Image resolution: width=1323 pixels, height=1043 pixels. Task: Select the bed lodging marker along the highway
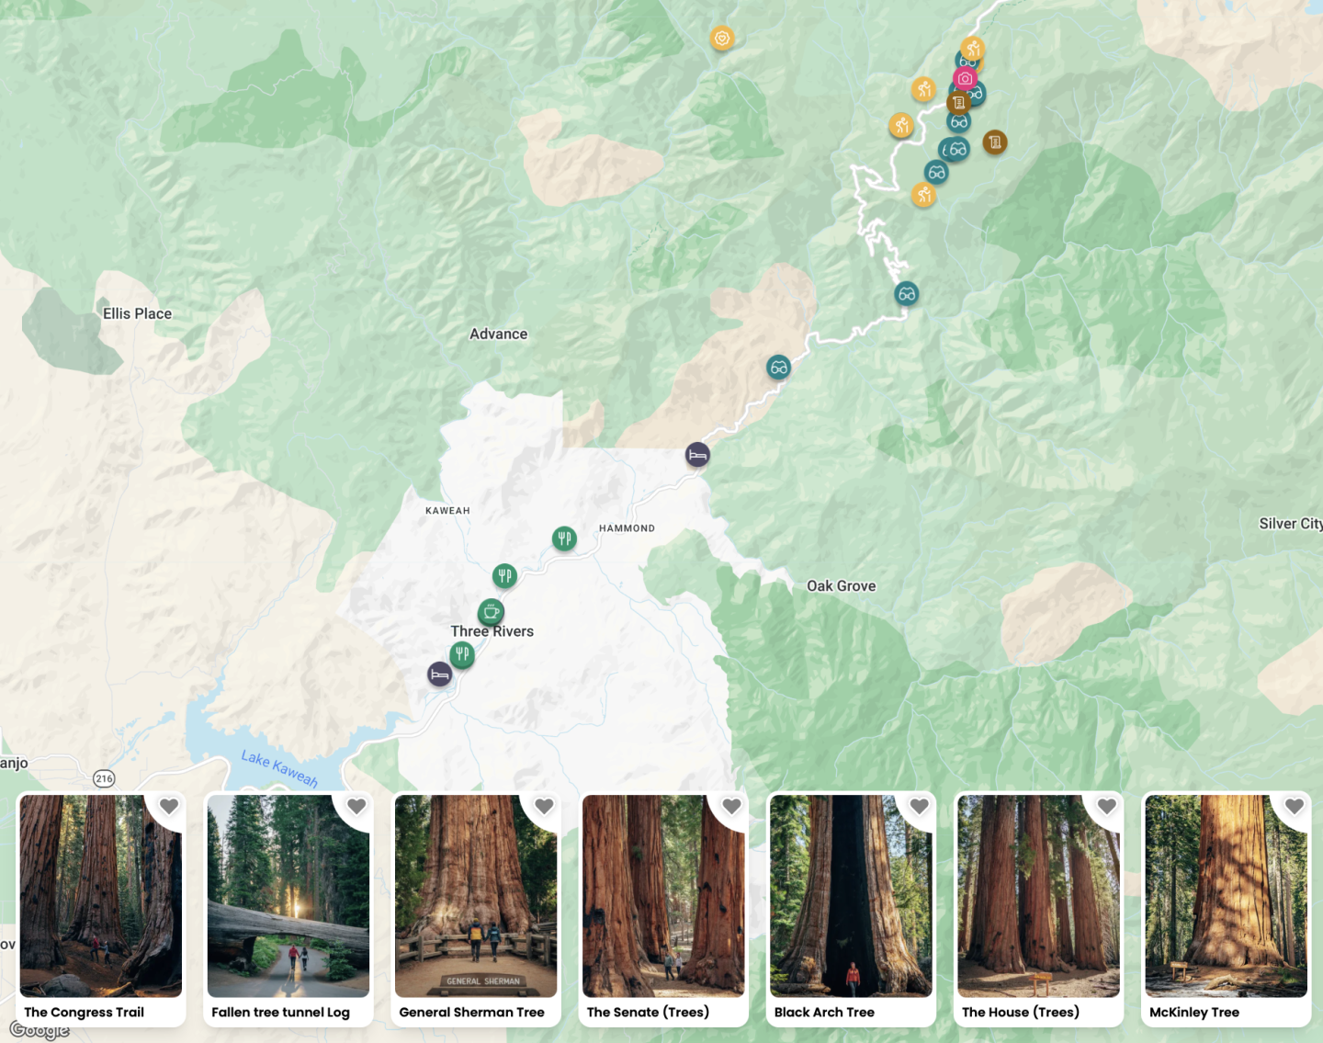696,454
